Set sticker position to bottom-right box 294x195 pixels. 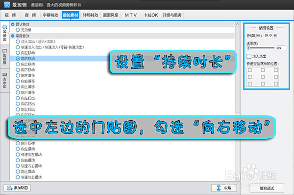pos(275,84)
